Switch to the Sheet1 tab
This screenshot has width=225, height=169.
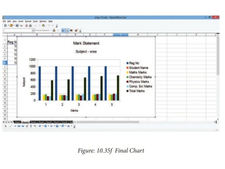click(18, 122)
